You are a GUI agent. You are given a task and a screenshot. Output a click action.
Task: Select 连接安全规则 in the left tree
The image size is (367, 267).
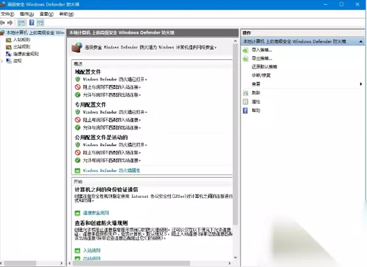click(x=26, y=54)
